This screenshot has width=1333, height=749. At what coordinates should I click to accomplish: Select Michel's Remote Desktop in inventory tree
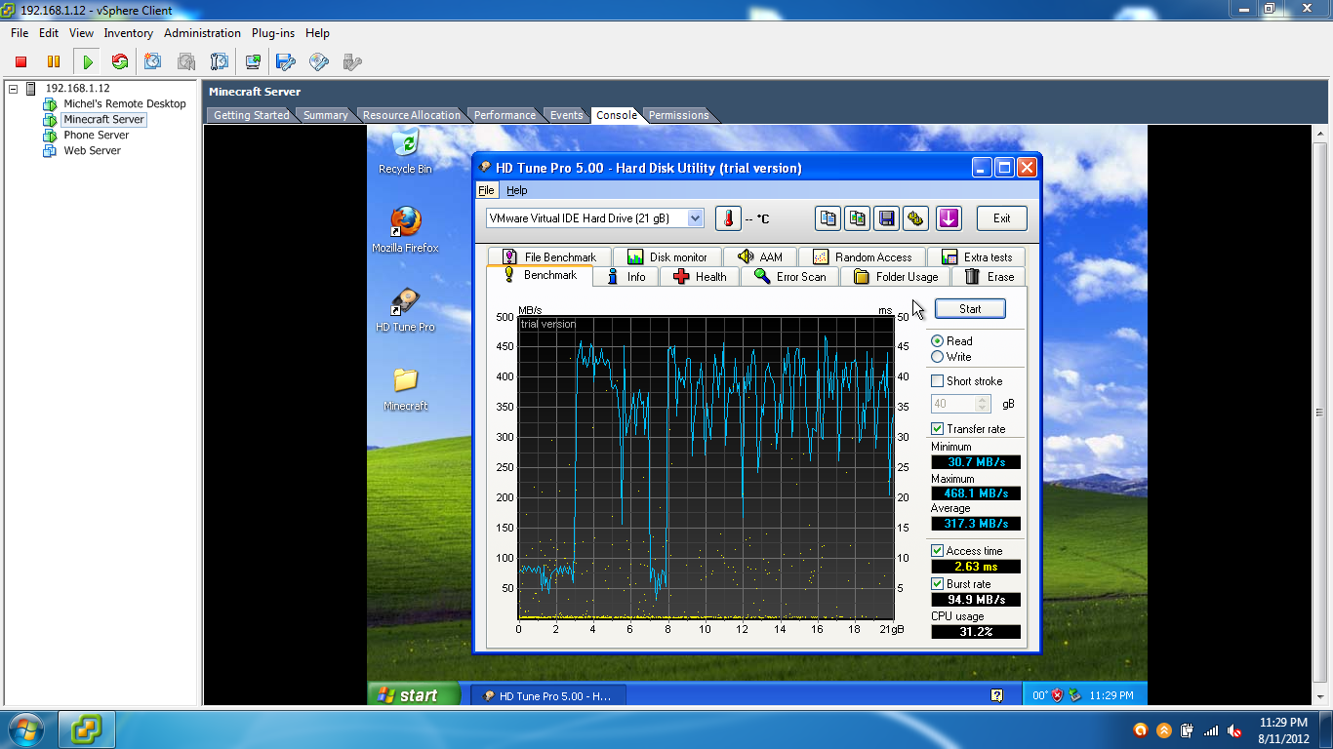point(124,104)
